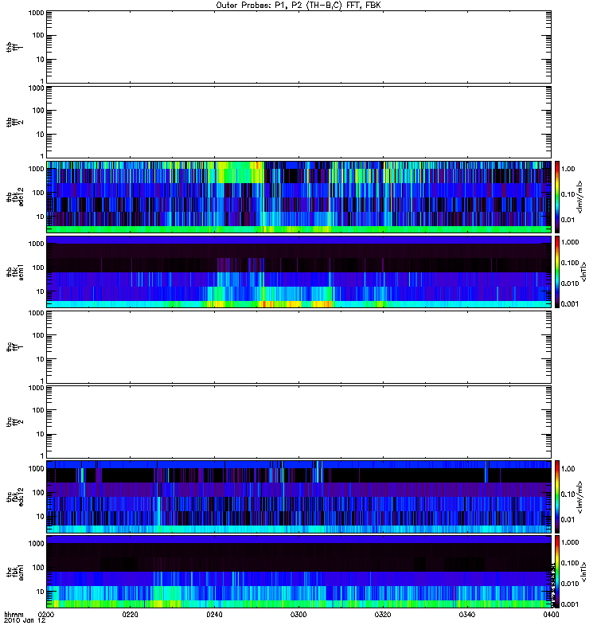
Task: Click the 0.10 tick on thc edc12 color bar
Action: click(568, 494)
